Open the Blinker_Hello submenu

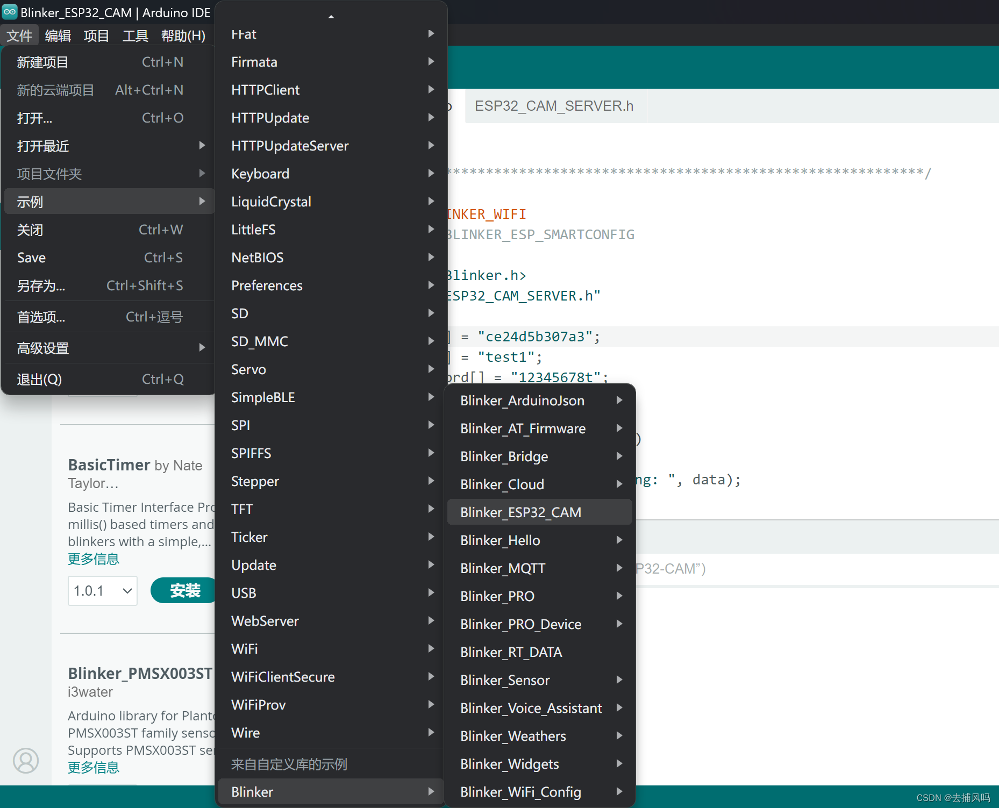tap(540, 540)
